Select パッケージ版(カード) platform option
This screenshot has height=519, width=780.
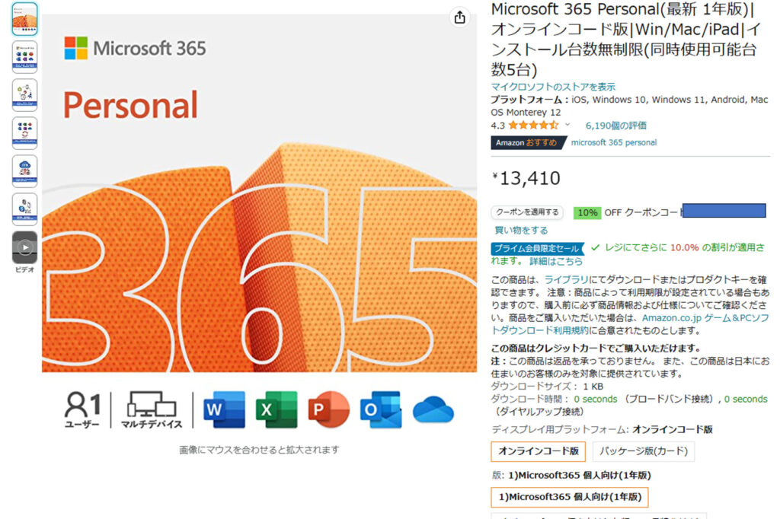(643, 451)
